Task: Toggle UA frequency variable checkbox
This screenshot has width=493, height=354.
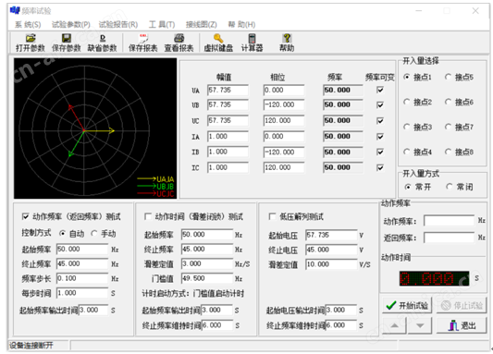Action: 380,91
